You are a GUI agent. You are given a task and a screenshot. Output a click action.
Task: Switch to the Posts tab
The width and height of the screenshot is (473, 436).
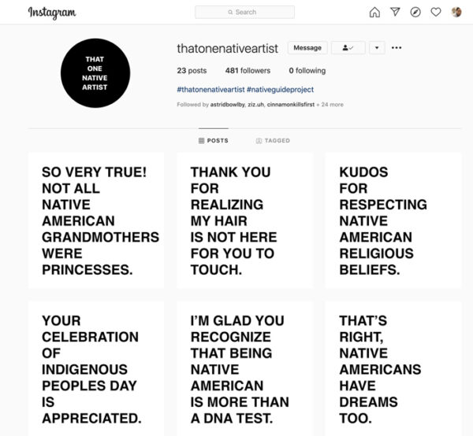click(213, 141)
